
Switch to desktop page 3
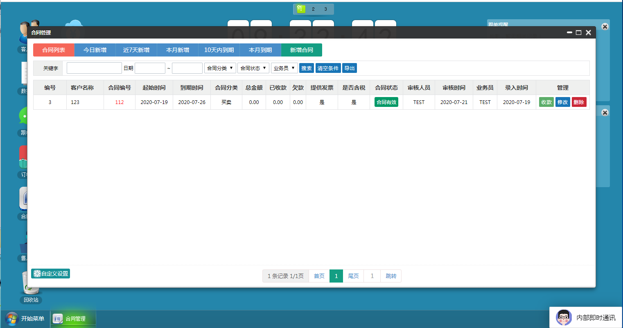pos(325,9)
